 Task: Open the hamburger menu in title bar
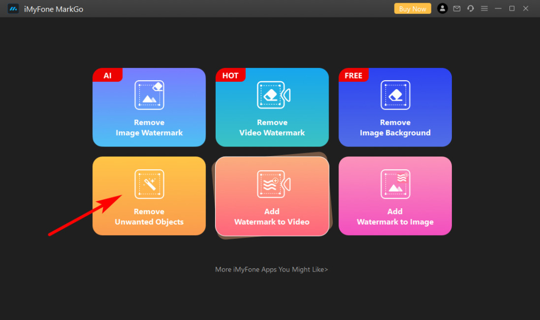(x=484, y=8)
